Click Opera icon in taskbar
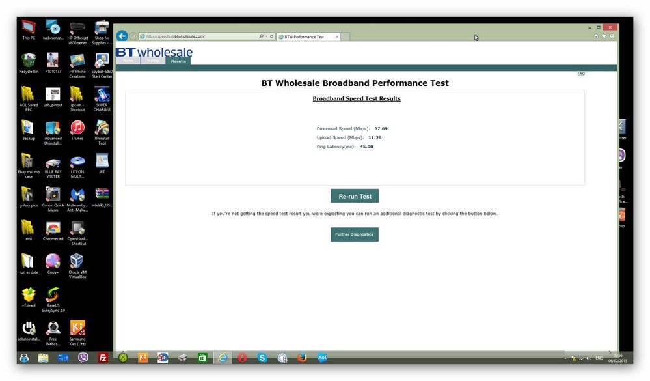Screen dimensions: 650x381 coord(243,358)
